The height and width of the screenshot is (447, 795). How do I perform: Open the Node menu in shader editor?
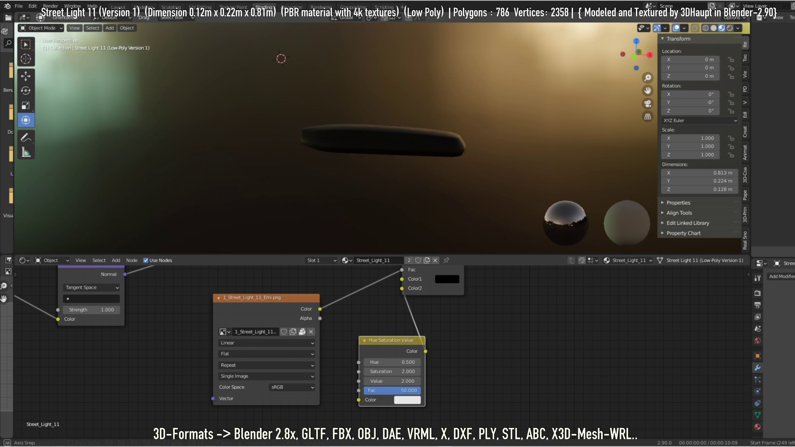132,260
